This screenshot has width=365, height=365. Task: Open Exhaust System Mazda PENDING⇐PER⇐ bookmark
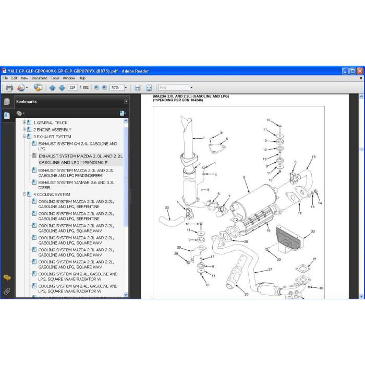(76, 173)
